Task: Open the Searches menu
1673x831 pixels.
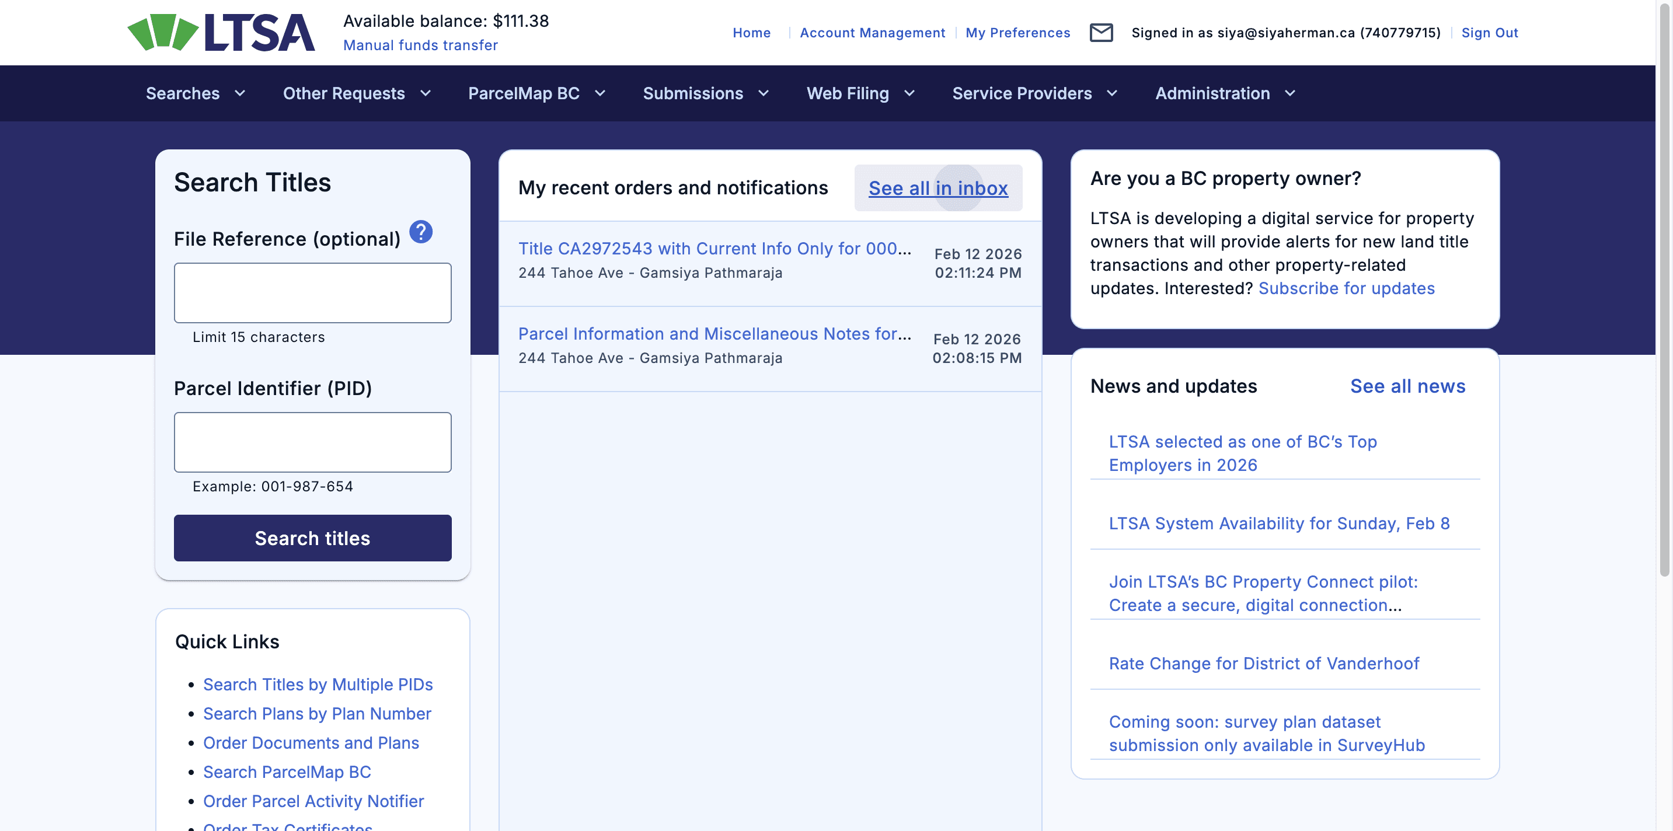Action: [183, 93]
